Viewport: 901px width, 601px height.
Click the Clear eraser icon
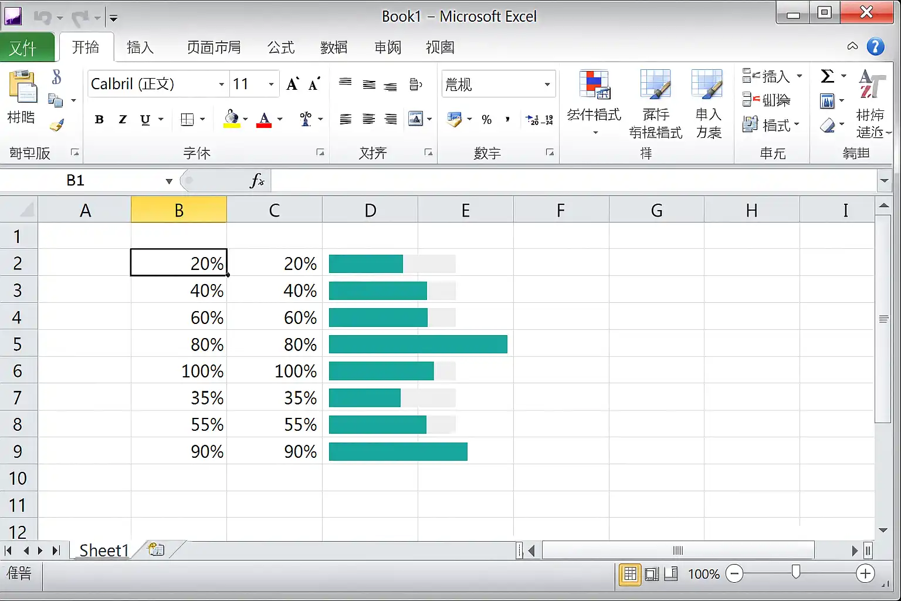tap(827, 125)
